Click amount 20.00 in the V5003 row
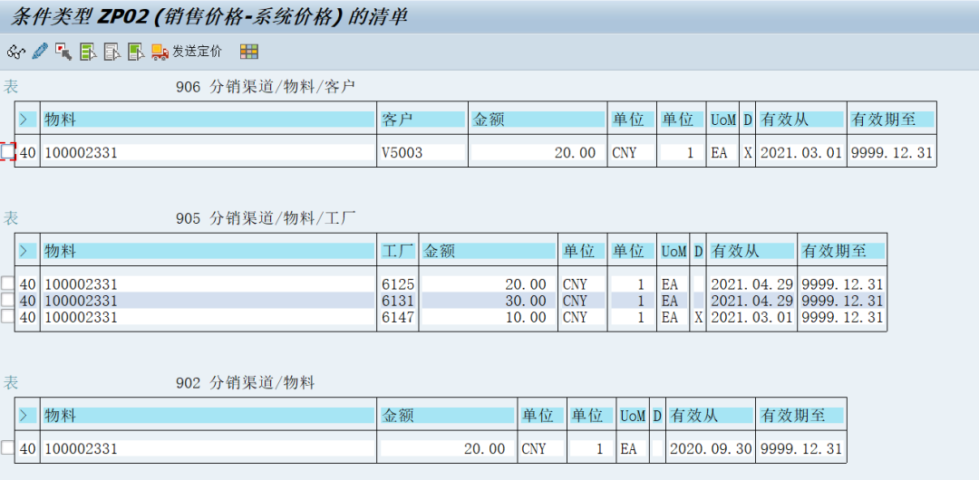The width and height of the screenshot is (979, 480). (538, 152)
